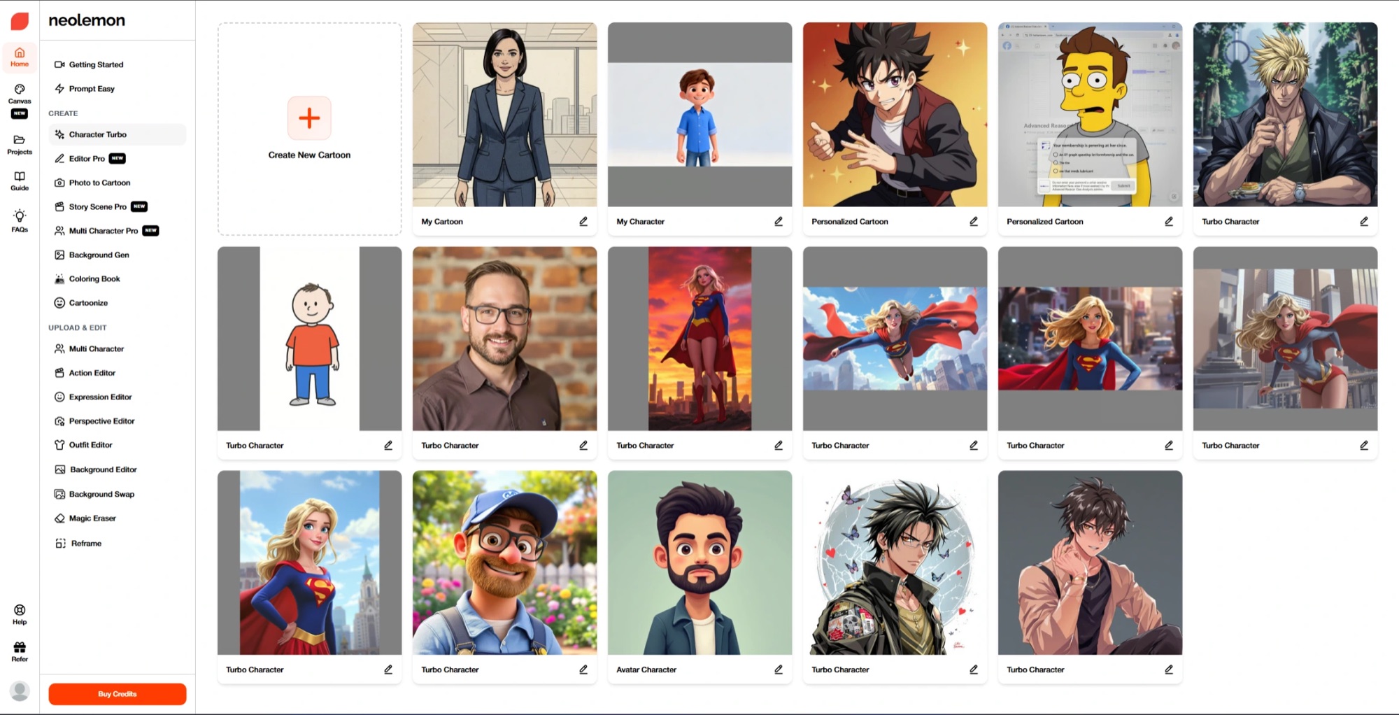Open the Home tab in left rail

[20, 57]
